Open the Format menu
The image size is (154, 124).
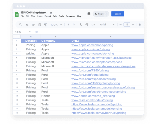(48, 16)
